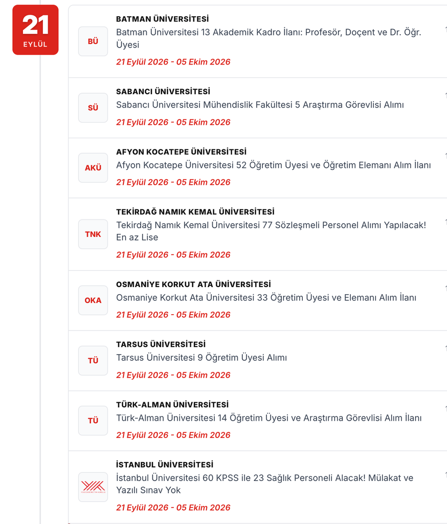Screen dimensions: 447x524
Task: Select the 21 Eylül date badge
Action: click(35, 30)
